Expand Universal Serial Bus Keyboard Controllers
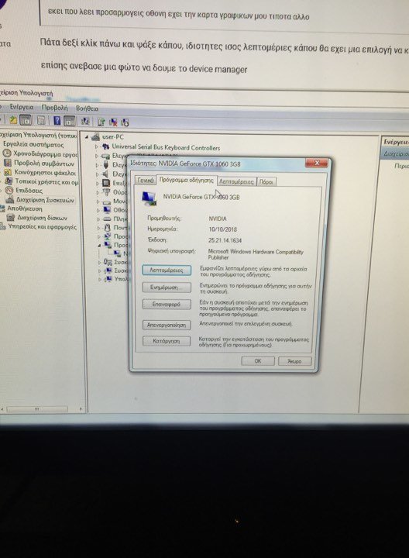 96,146
